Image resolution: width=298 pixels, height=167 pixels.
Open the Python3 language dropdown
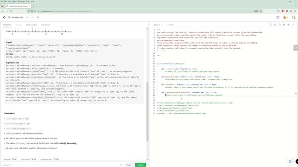(x=157, y=25)
